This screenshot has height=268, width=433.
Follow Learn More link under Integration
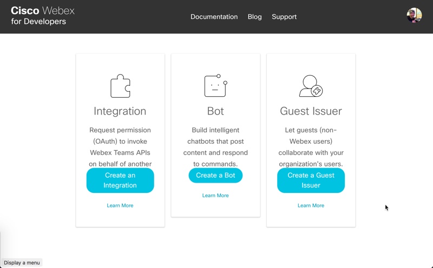pos(120,205)
